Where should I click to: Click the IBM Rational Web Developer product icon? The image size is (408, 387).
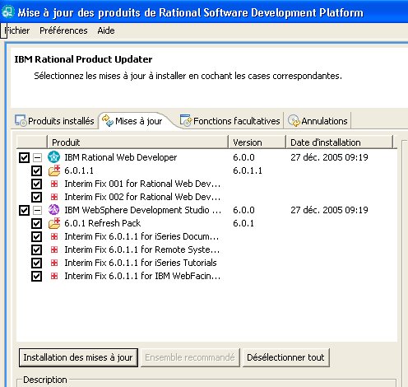click(x=53, y=157)
